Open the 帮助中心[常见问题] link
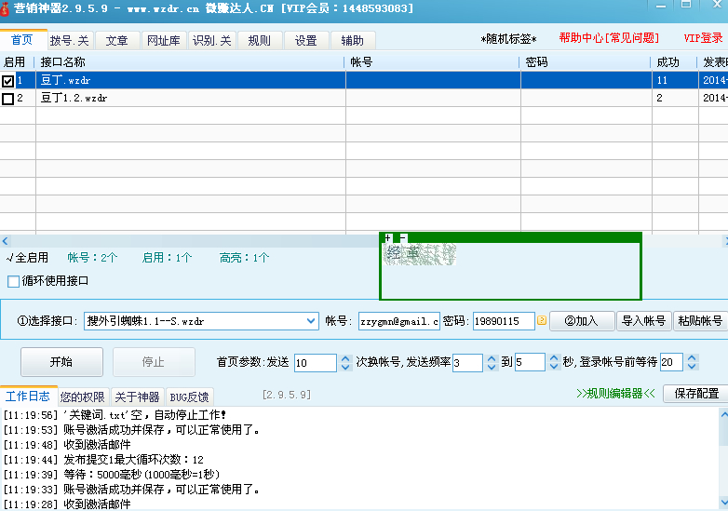The image size is (728, 511). pyautogui.click(x=609, y=38)
